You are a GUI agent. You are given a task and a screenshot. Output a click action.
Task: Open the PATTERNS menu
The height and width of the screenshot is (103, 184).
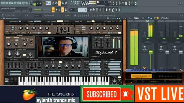(11, 3)
